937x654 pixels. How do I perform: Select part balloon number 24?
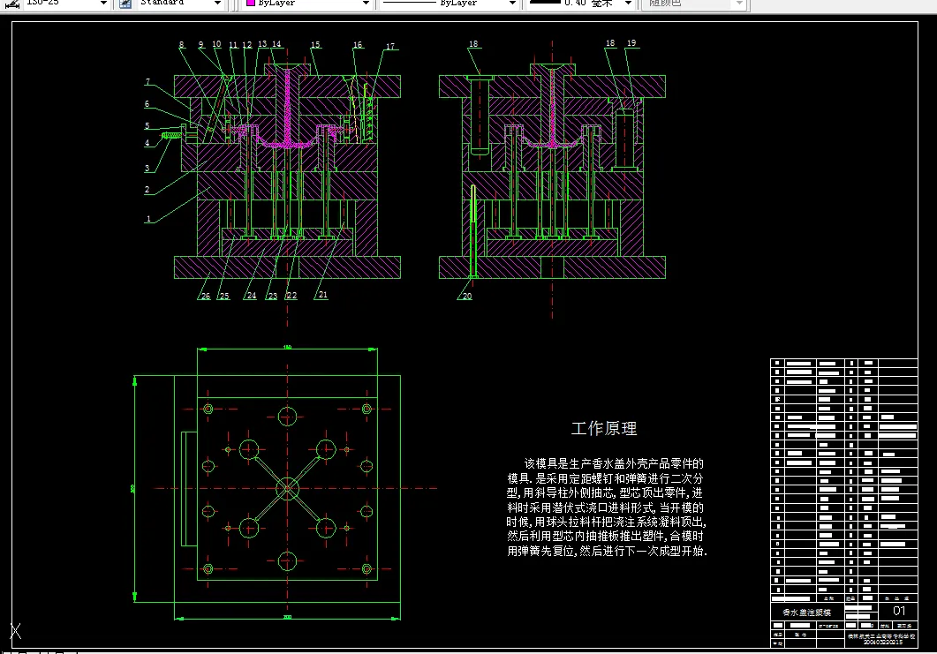252,296
